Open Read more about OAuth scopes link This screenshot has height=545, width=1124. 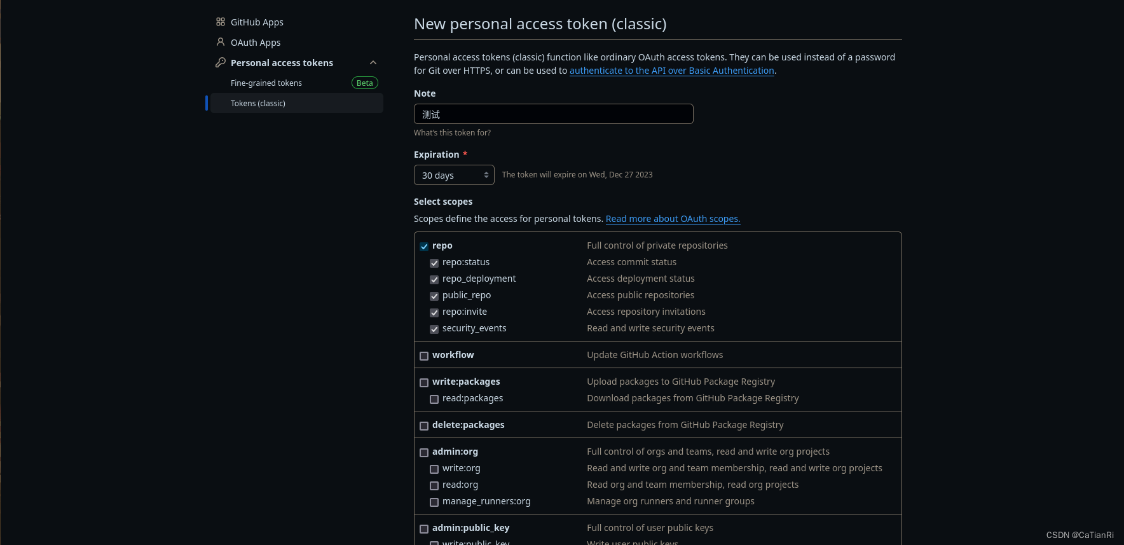point(673,219)
